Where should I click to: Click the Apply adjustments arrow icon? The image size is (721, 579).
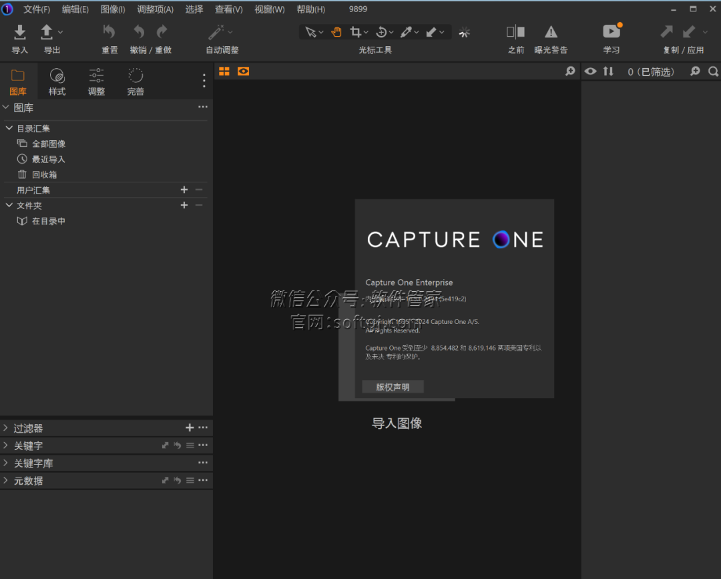(688, 32)
